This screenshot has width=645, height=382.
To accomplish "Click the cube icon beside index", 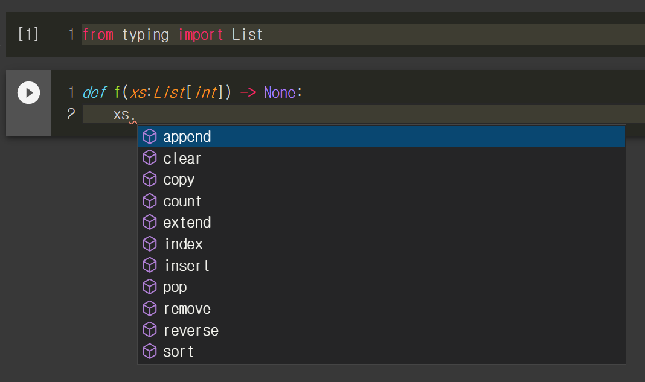I will point(150,244).
